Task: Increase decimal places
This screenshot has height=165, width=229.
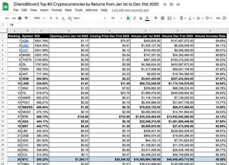Action: coord(69,19)
